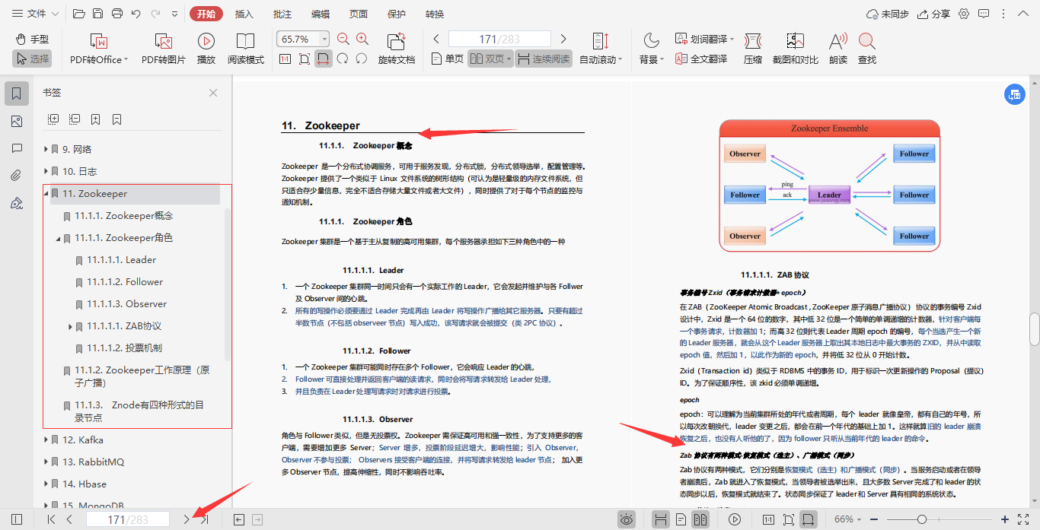Screen dimensions: 1040x530
Task: Switch to the 批注 ribbon tab
Action: [282, 13]
